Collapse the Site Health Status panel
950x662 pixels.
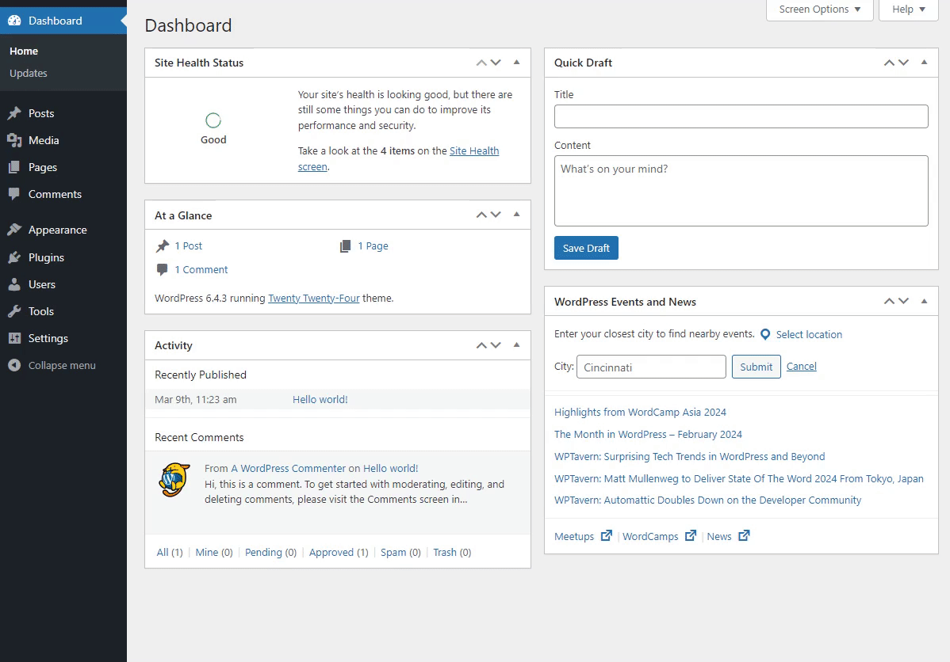click(517, 63)
